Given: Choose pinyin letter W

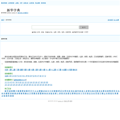Looking at the screenshot, I should (40, 76).
